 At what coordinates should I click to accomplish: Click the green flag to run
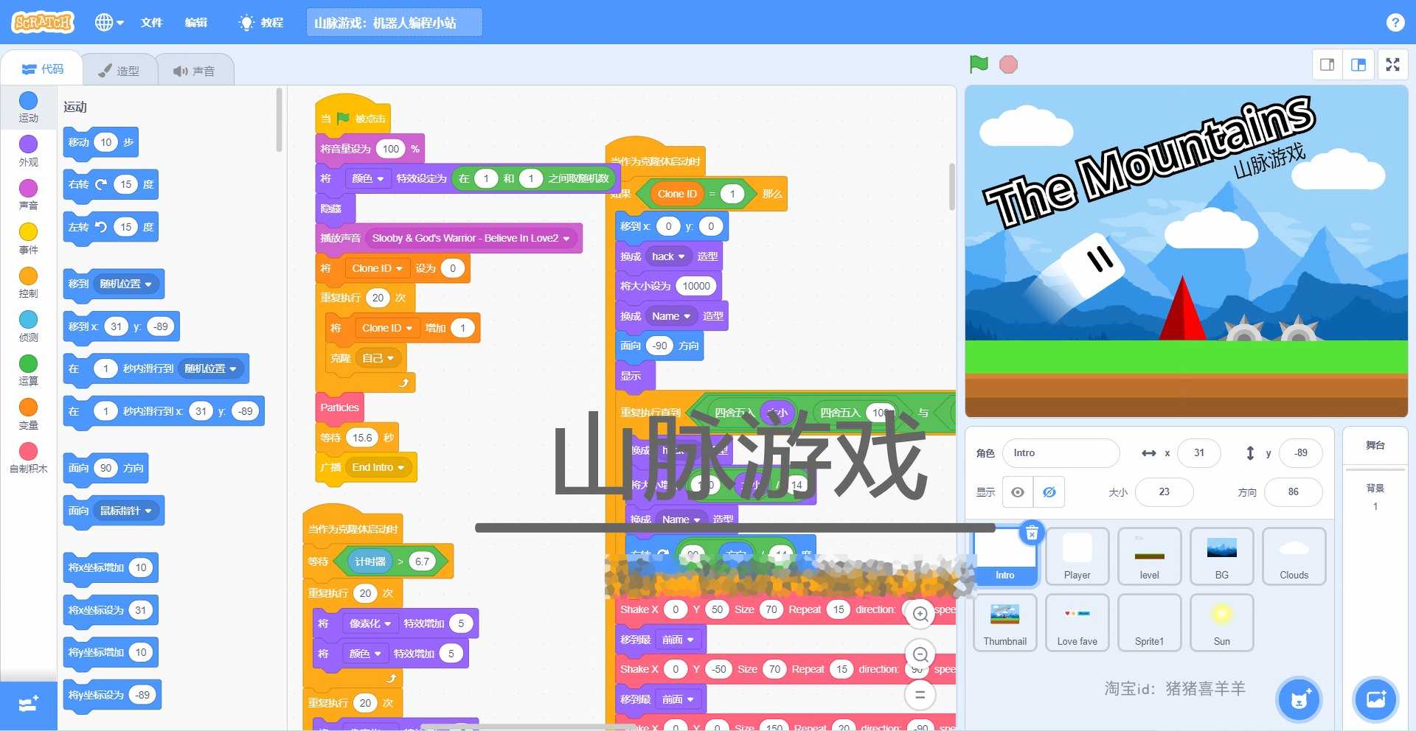[x=979, y=64]
